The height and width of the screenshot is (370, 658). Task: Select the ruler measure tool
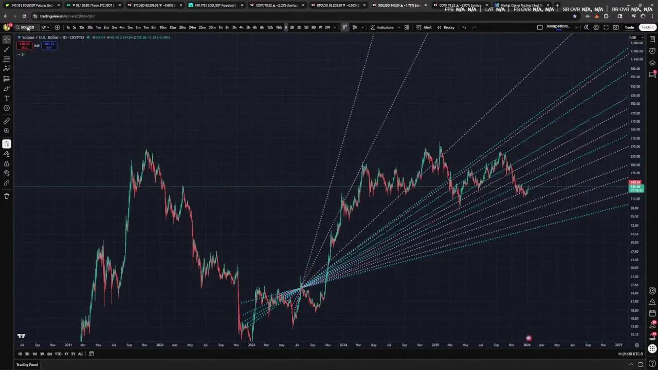coord(7,121)
